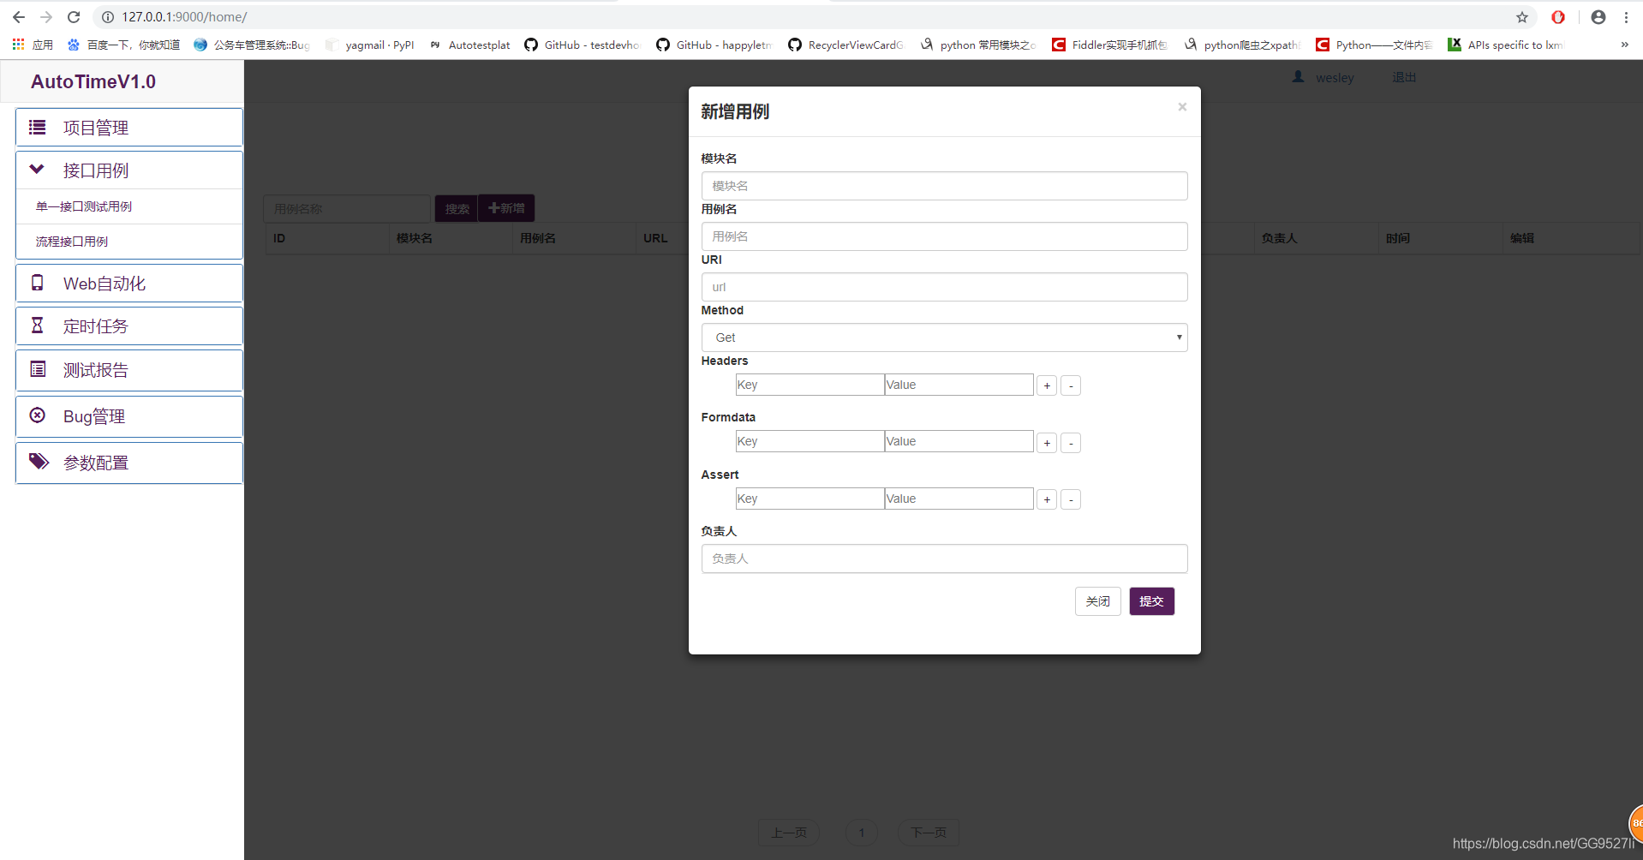Click the Web自动化 phone icon
1643x860 pixels.
pos(37,283)
